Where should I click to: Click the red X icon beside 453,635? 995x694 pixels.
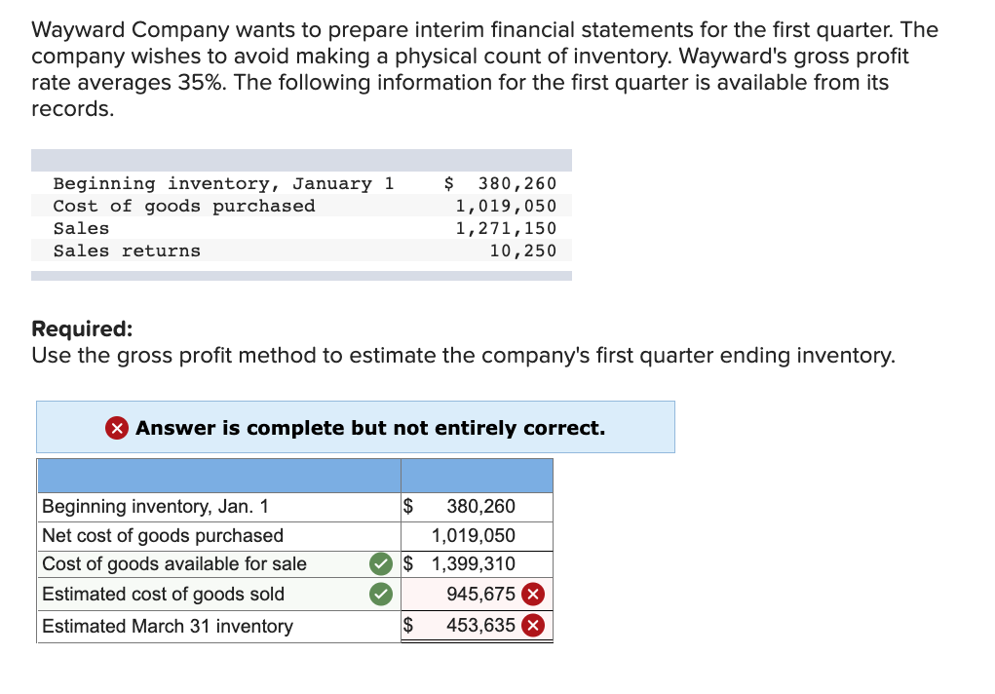tap(532, 626)
